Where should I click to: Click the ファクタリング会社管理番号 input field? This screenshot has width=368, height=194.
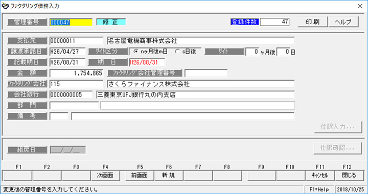206,73
